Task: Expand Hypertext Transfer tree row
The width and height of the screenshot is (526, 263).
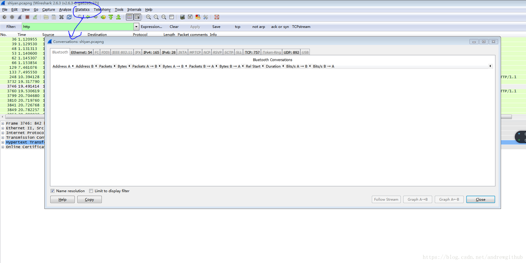Action: [x=3, y=142]
